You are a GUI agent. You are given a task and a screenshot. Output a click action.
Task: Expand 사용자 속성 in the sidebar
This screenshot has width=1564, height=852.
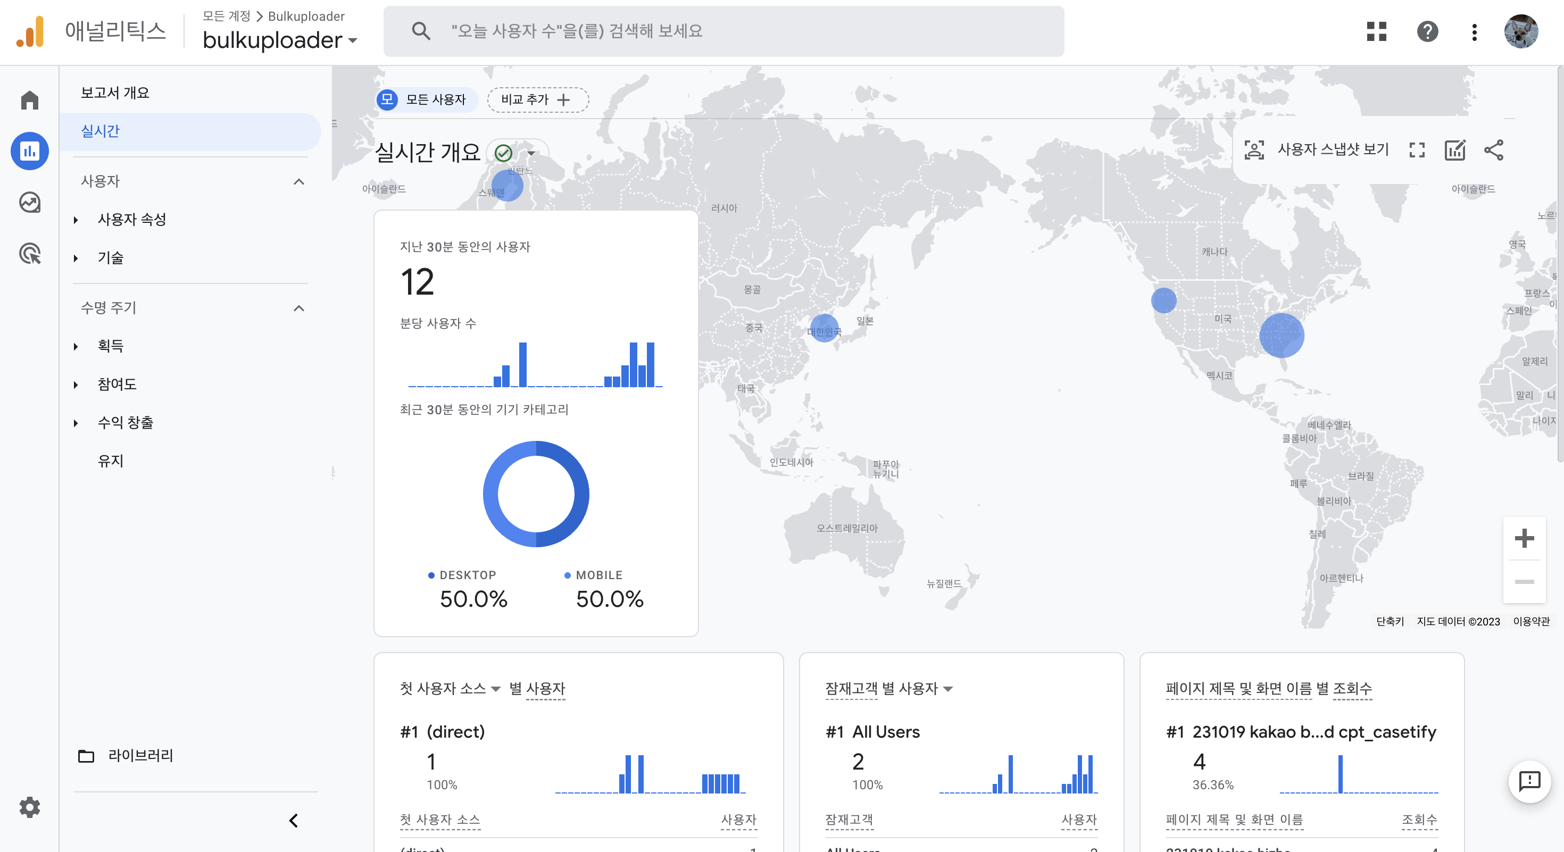click(x=76, y=220)
